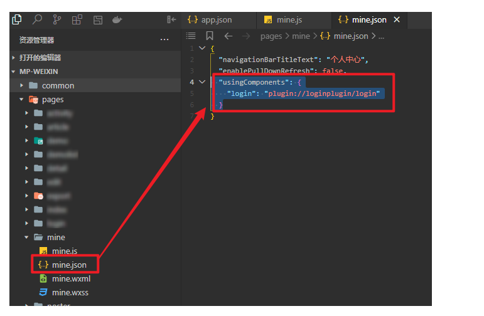Click the save layout icon in sidebar toolbar
Image resolution: width=484 pixels, height=316 pixels.
98,20
